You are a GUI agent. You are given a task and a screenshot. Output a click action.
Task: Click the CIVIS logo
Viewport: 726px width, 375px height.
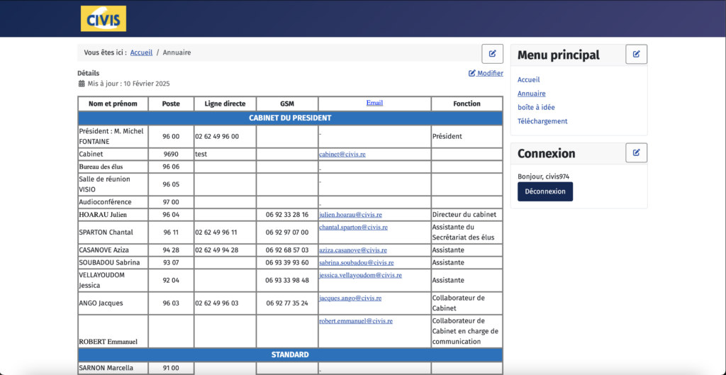click(104, 18)
